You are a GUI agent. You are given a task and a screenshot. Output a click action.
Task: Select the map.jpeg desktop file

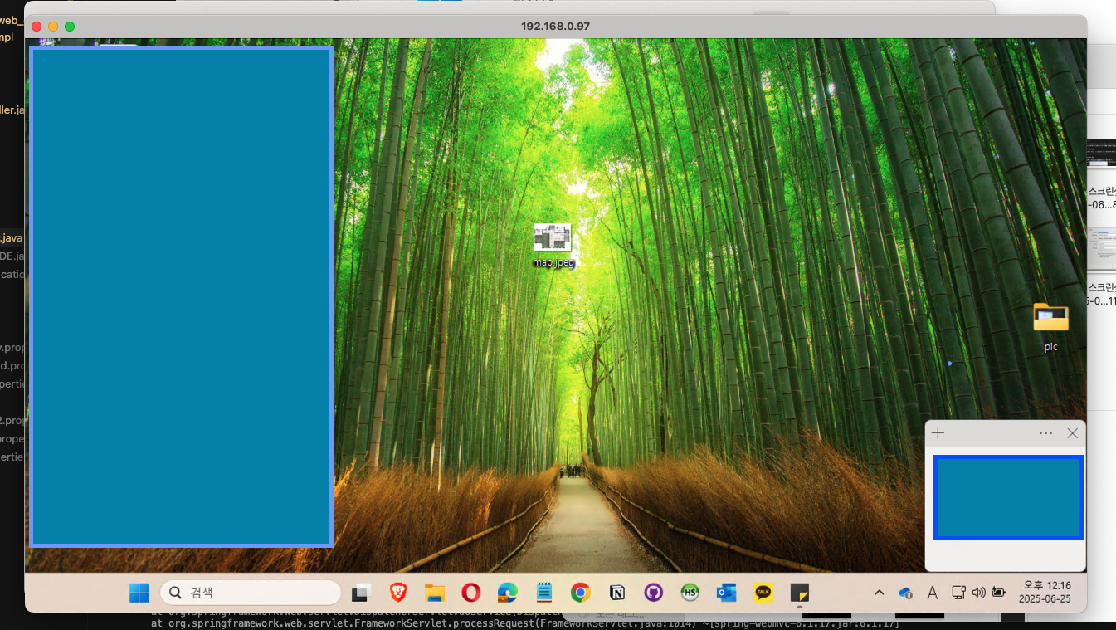(553, 246)
